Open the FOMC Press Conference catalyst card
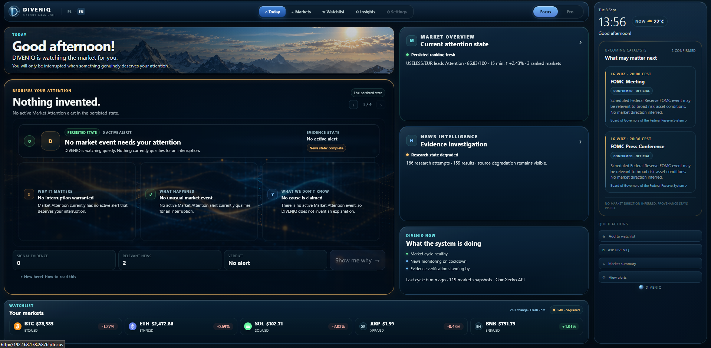This screenshot has width=711, height=348. point(650,162)
